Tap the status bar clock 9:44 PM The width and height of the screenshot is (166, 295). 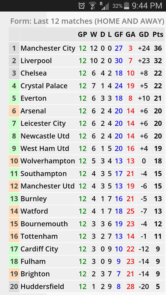click(147, 6)
